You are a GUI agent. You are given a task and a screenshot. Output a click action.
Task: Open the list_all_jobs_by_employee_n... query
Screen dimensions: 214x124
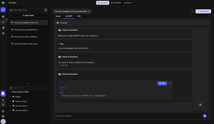[x=28, y=30]
